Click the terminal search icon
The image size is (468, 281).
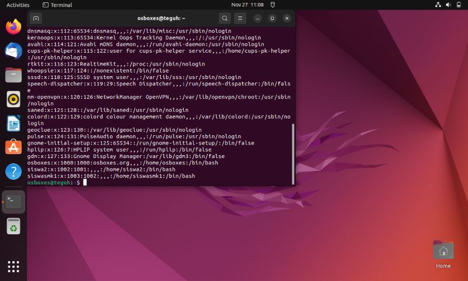pos(225,19)
